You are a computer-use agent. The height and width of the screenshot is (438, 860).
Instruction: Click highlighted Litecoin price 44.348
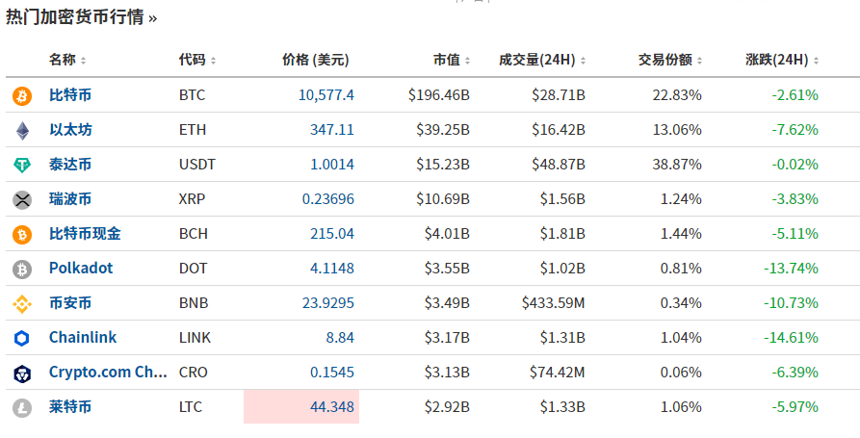(x=301, y=407)
